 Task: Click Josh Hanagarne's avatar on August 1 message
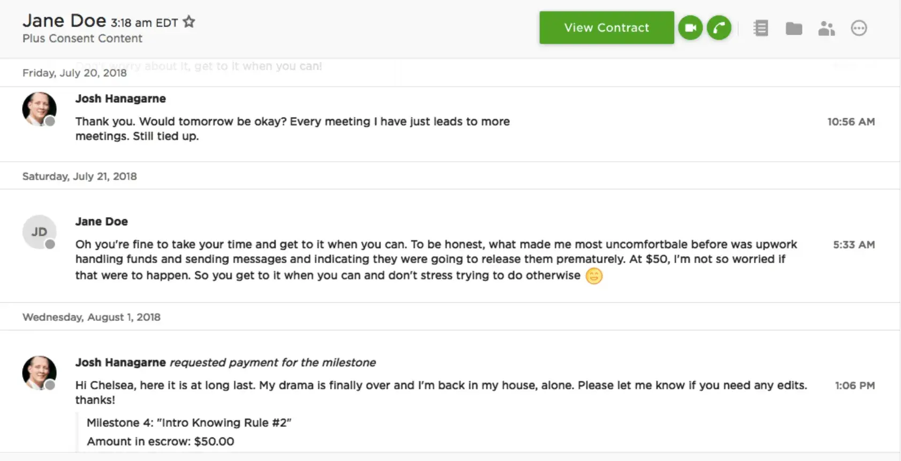[x=39, y=372]
